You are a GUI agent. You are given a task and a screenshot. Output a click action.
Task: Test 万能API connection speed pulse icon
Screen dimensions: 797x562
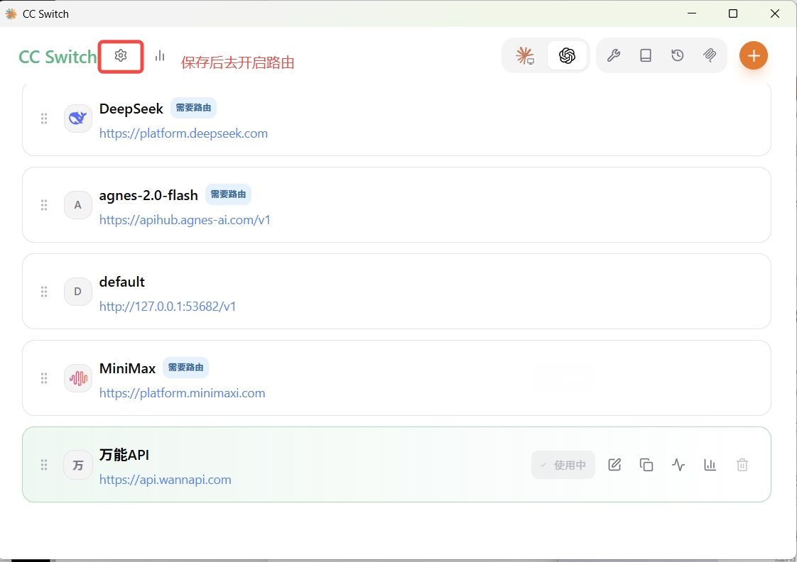(678, 465)
